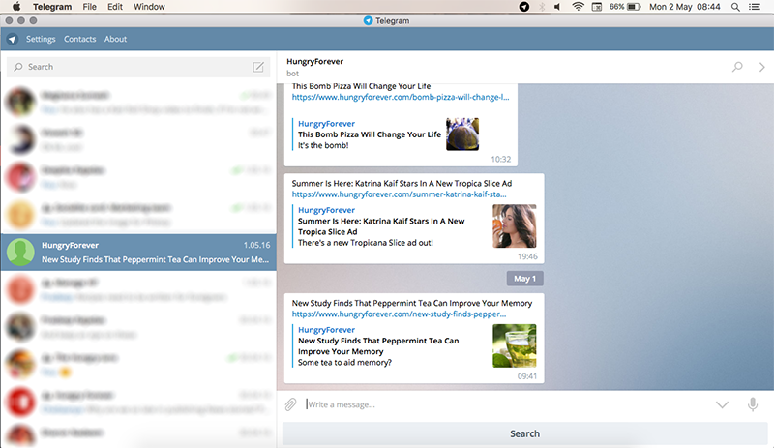Viewport: 774px width, 448px height.
Task: Select the first blurred chat in list
Action: pos(138,102)
